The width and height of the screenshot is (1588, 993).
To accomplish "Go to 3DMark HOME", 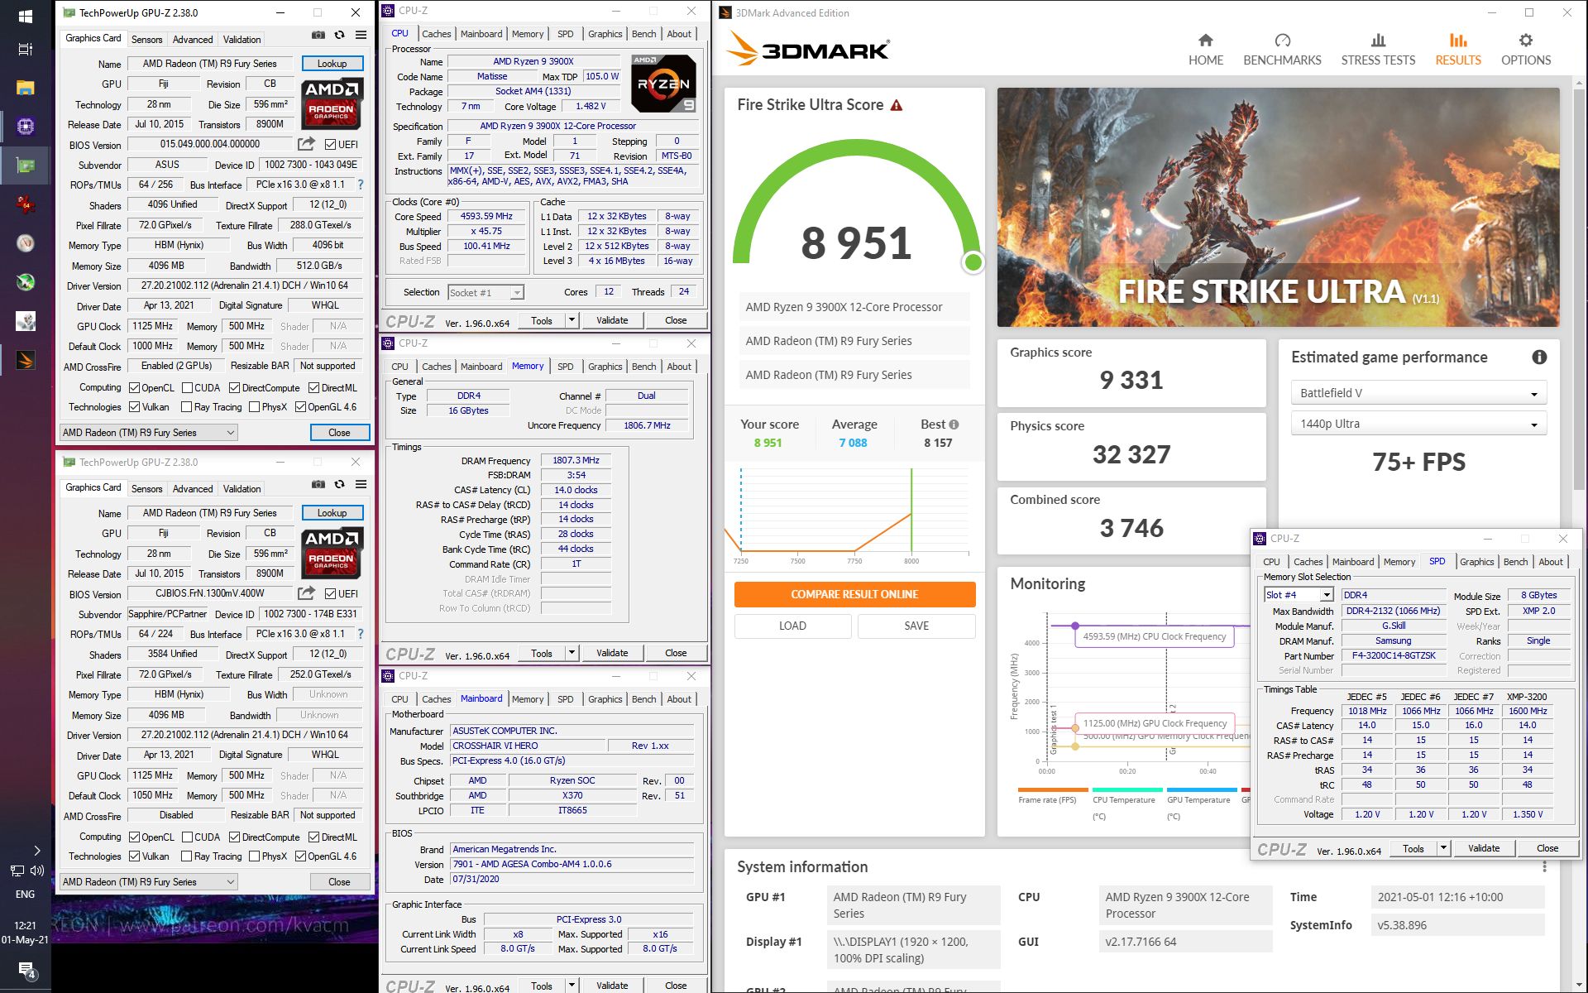I will click(x=1205, y=50).
